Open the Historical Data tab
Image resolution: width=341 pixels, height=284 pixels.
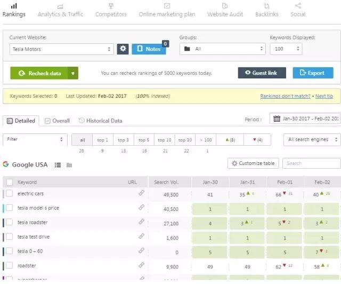pos(100,121)
